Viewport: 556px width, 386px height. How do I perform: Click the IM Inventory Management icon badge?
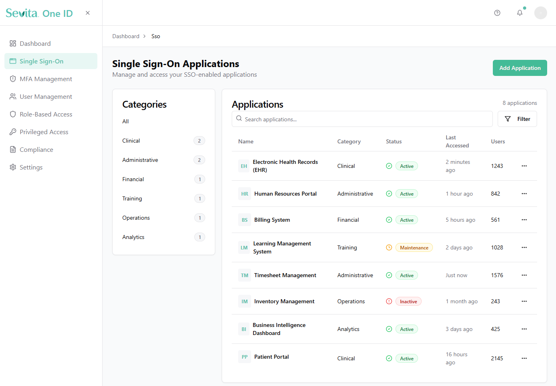point(245,301)
